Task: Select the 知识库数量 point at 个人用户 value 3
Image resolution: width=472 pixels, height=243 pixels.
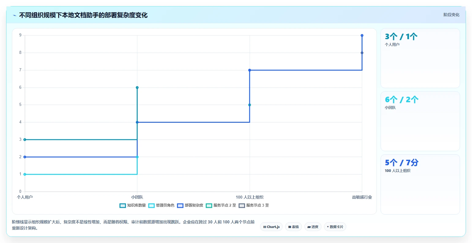Action: [25, 140]
